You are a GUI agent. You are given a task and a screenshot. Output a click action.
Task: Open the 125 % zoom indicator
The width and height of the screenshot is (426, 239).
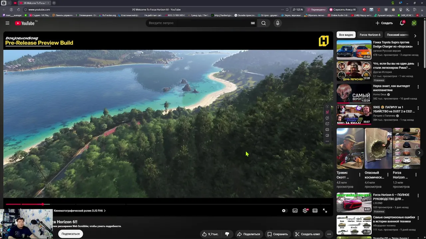(298, 10)
